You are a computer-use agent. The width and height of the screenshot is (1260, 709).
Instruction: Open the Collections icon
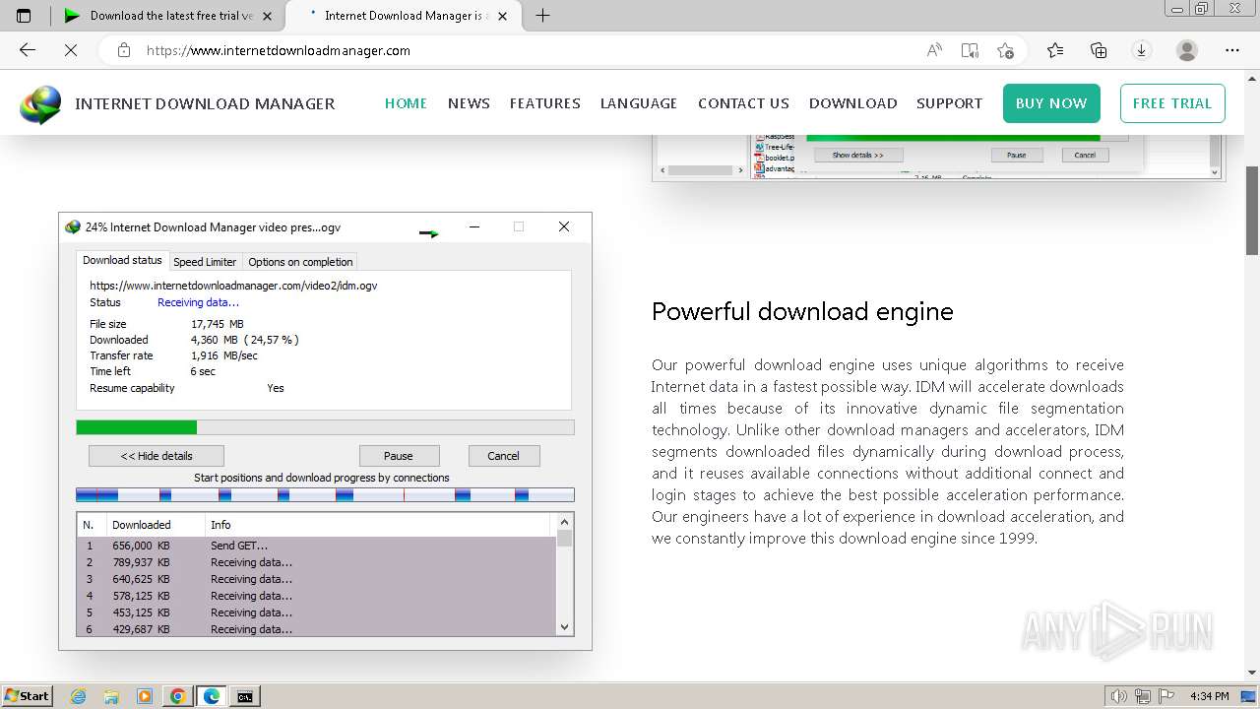click(x=1099, y=50)
